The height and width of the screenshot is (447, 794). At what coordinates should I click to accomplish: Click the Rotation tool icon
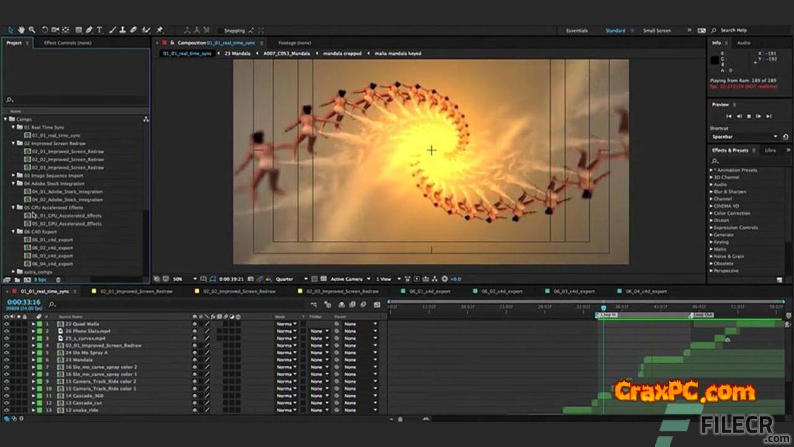click(x=45, y=30)
